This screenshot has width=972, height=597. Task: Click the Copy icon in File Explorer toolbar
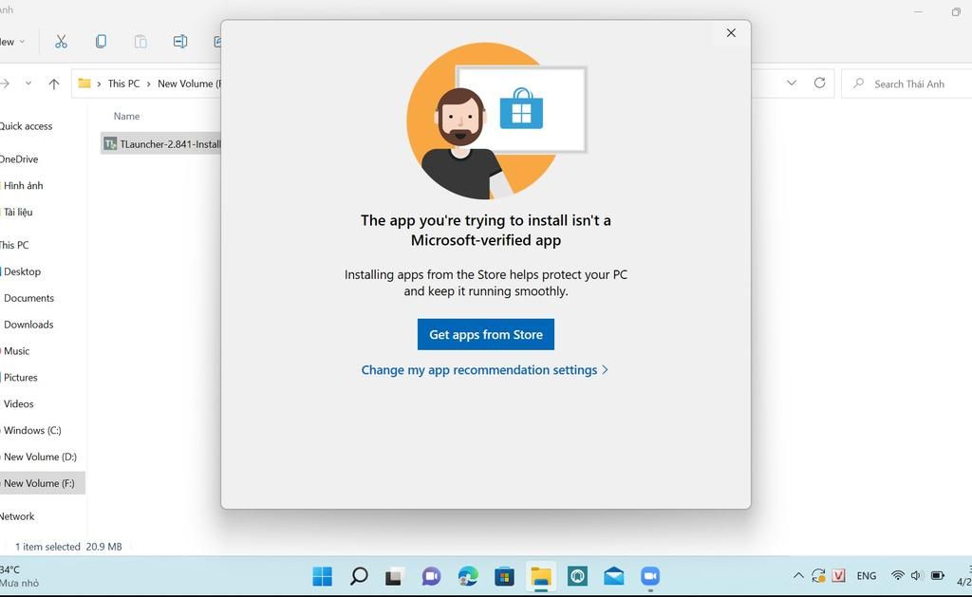coord(101,42)
